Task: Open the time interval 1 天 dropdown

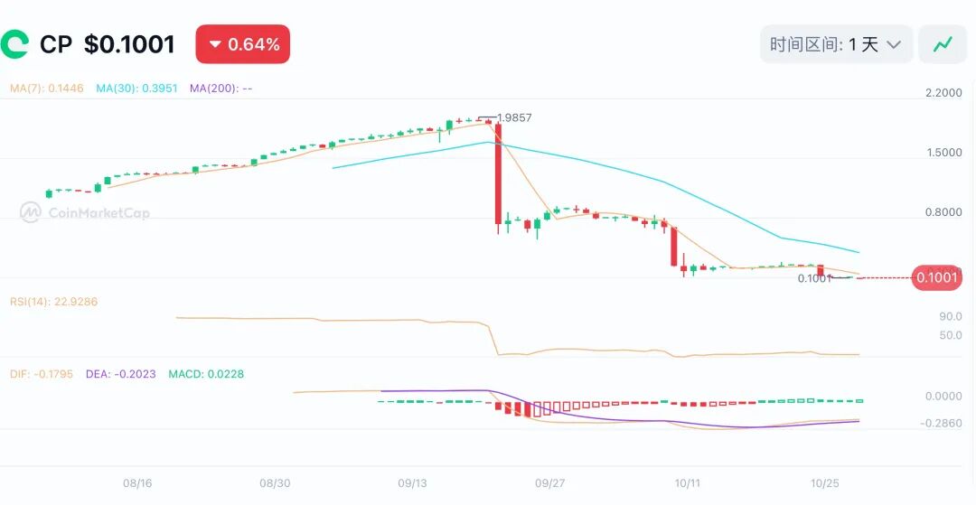Action: (x=835, y=44)
